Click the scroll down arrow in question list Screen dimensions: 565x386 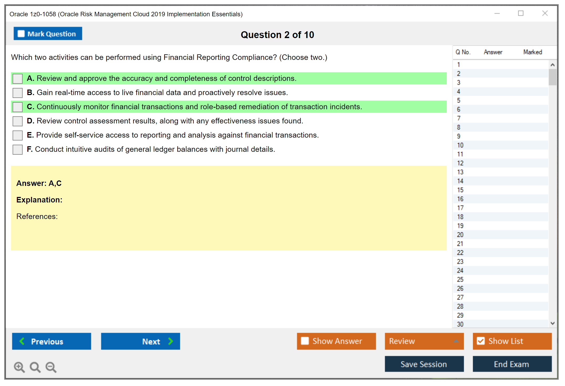552,323
